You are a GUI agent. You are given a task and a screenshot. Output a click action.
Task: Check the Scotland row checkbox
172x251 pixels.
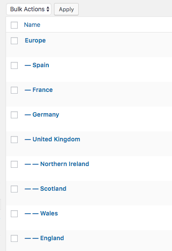click(14, 189)
